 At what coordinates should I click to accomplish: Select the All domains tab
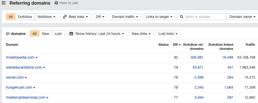pyautogui.click(x=34, y=34)
